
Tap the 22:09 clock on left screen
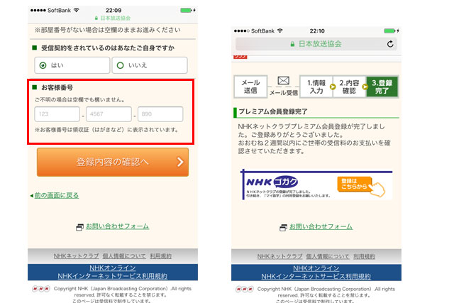pos(113,11)
